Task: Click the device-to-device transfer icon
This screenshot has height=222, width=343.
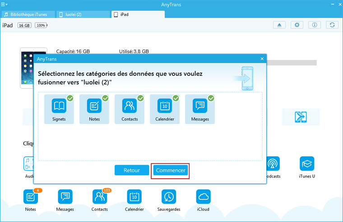Action: [x=301, y=117]
